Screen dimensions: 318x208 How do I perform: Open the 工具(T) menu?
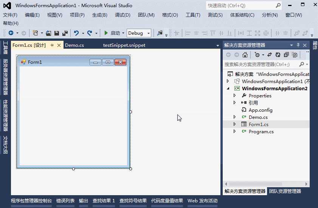tap(193, 15)
